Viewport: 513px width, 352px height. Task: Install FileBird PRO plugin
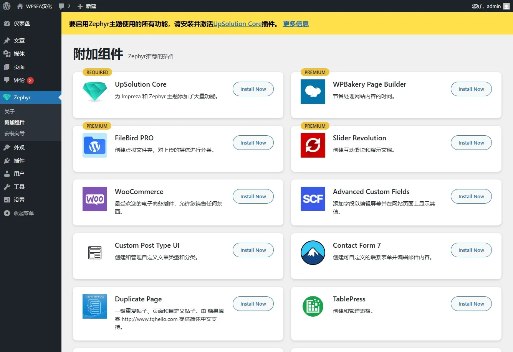point(253,143)
